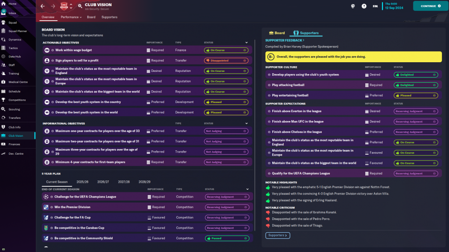Select the 2026/27 five year plan tab

(x=103, y=181)
